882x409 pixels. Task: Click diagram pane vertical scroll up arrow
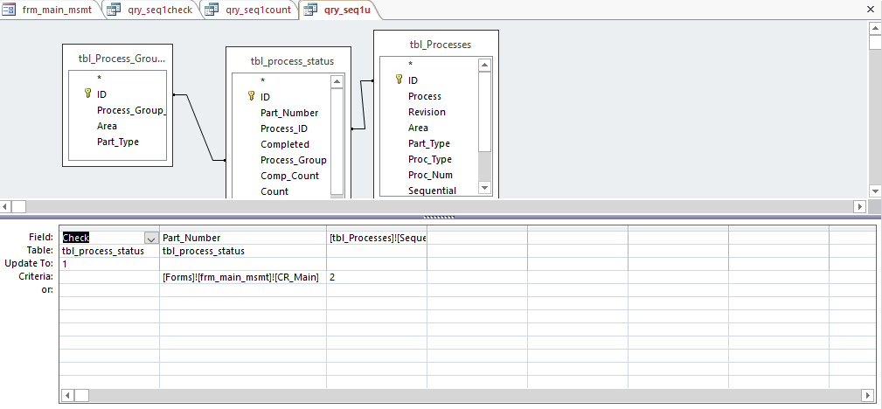875,27
